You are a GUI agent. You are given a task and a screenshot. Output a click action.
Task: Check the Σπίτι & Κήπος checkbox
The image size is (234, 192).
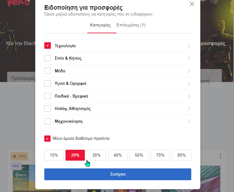[47, 58]
